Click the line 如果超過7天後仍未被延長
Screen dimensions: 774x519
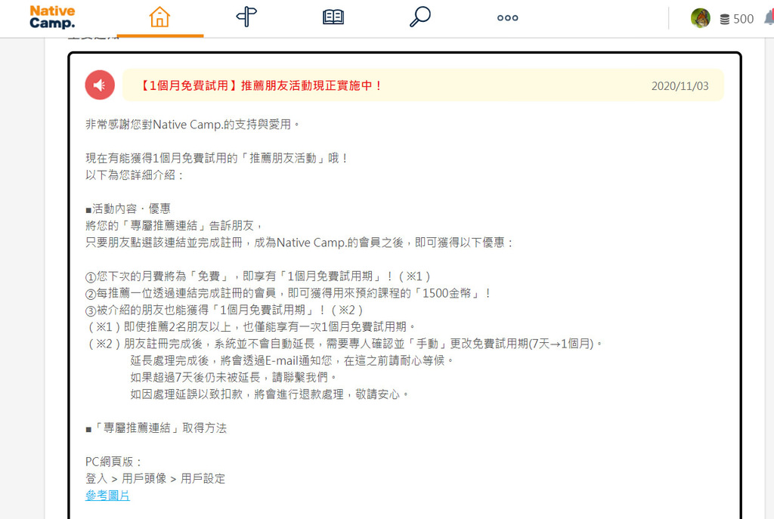234,378
